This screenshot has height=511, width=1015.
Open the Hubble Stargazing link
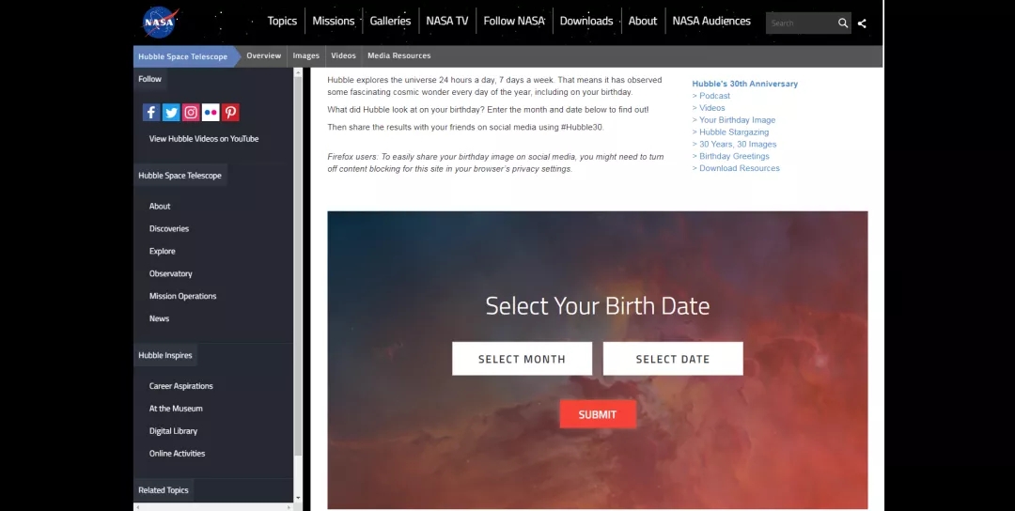pyautogui.click(x=734, y=132)
